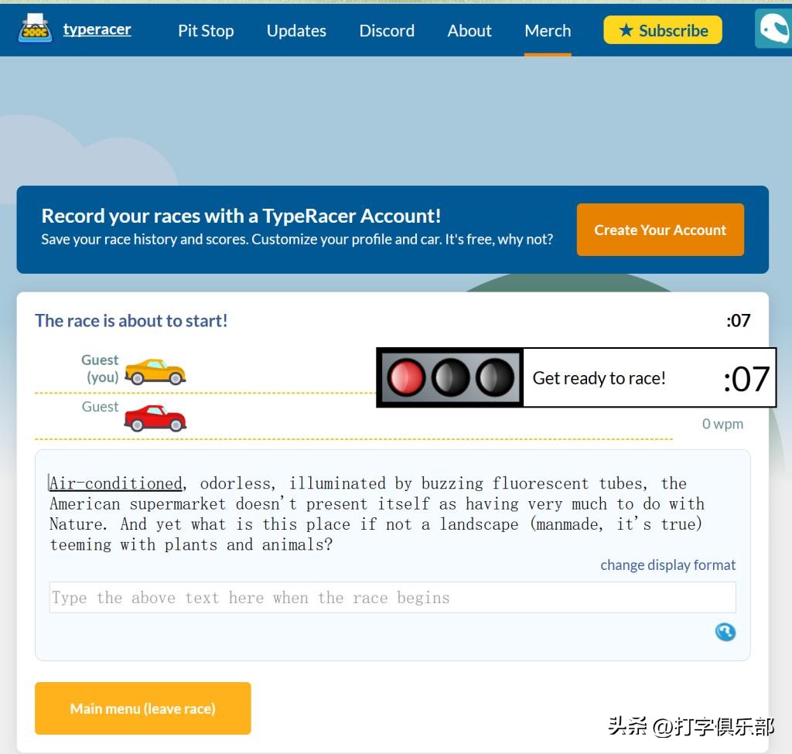This screenshot has height=754, width=792.
Task: Open the typeracer home link
Action: click(97, 29)
